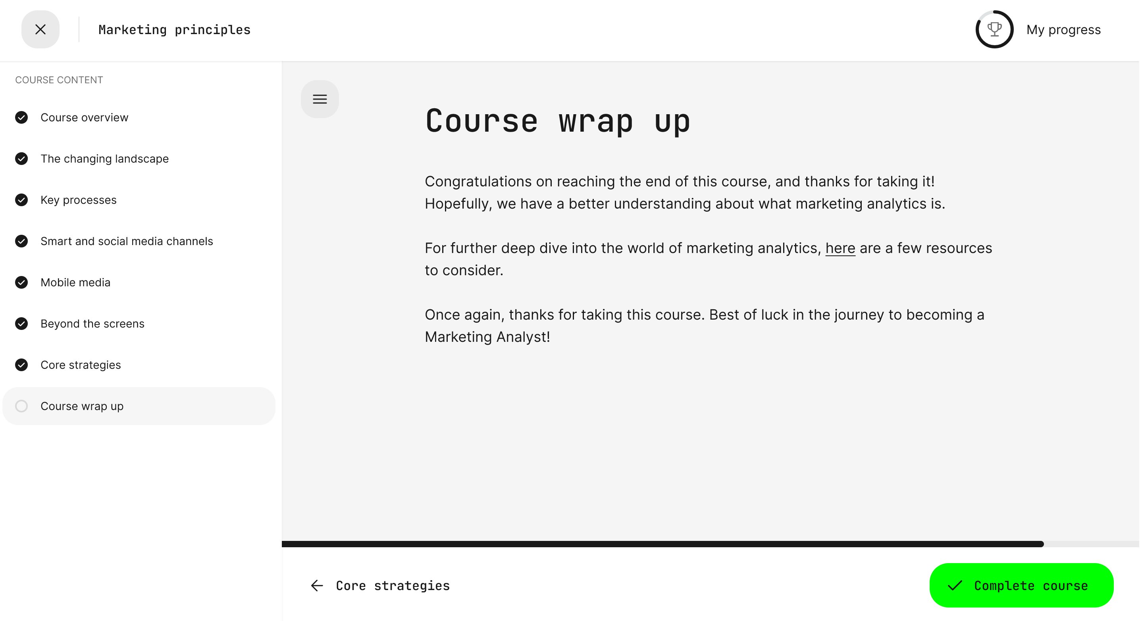Viewport: 1140px width, 621px height.
Task: Select the Course wrap up lesson item
Action: (x=82, y=406)
